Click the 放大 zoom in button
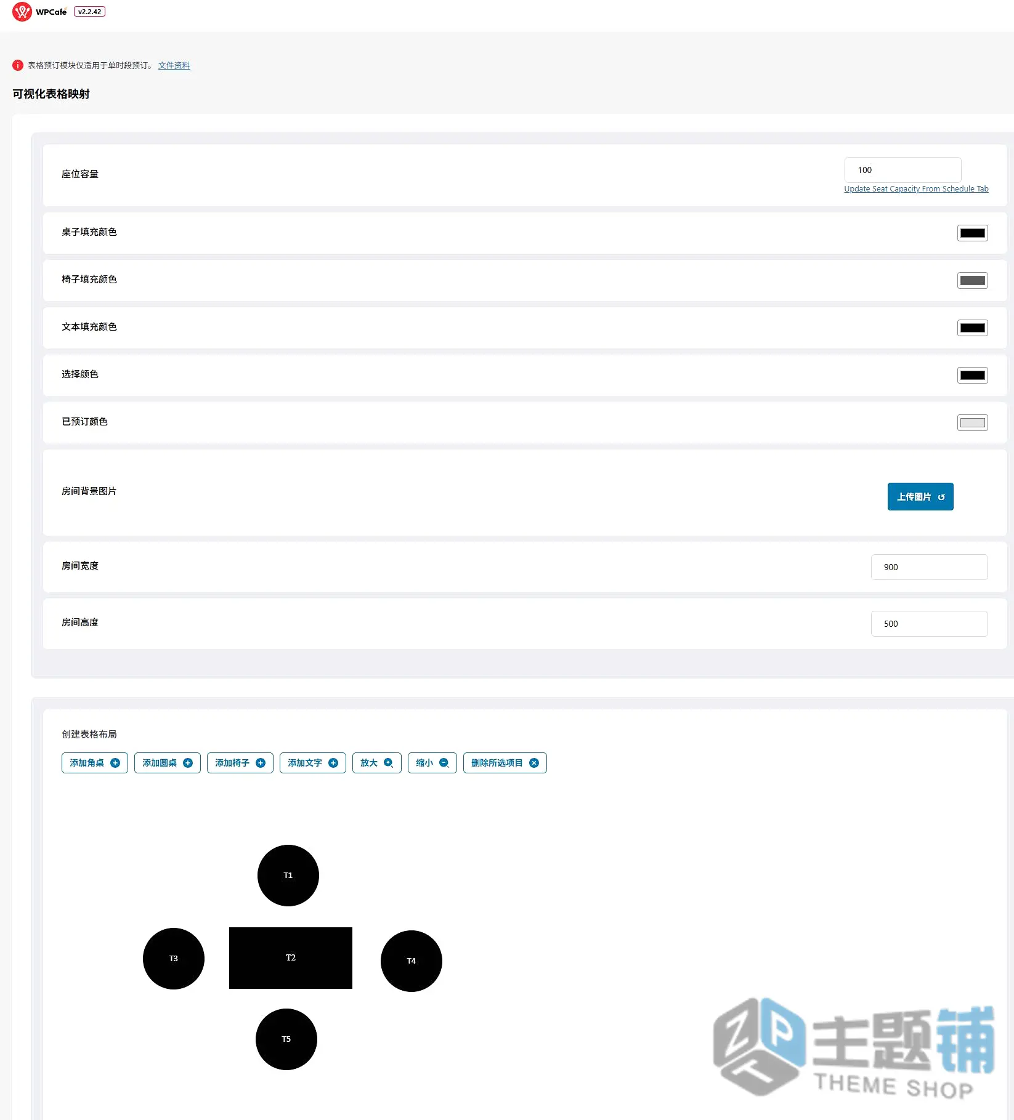This screenshot has width=1014, height=1120. click(377, 763)
